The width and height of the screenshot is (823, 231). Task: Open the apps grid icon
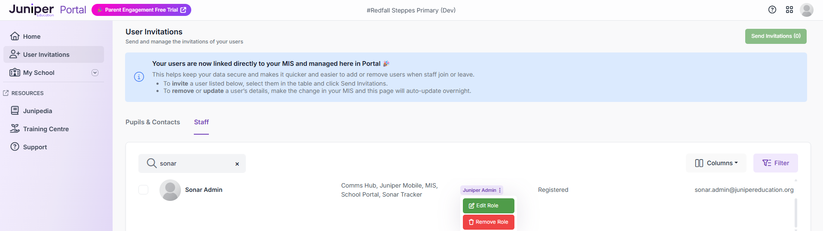tap(789, 10)
